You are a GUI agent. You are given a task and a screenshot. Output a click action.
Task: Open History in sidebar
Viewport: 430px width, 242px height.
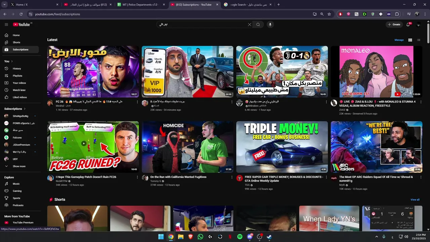click(20, 69)
